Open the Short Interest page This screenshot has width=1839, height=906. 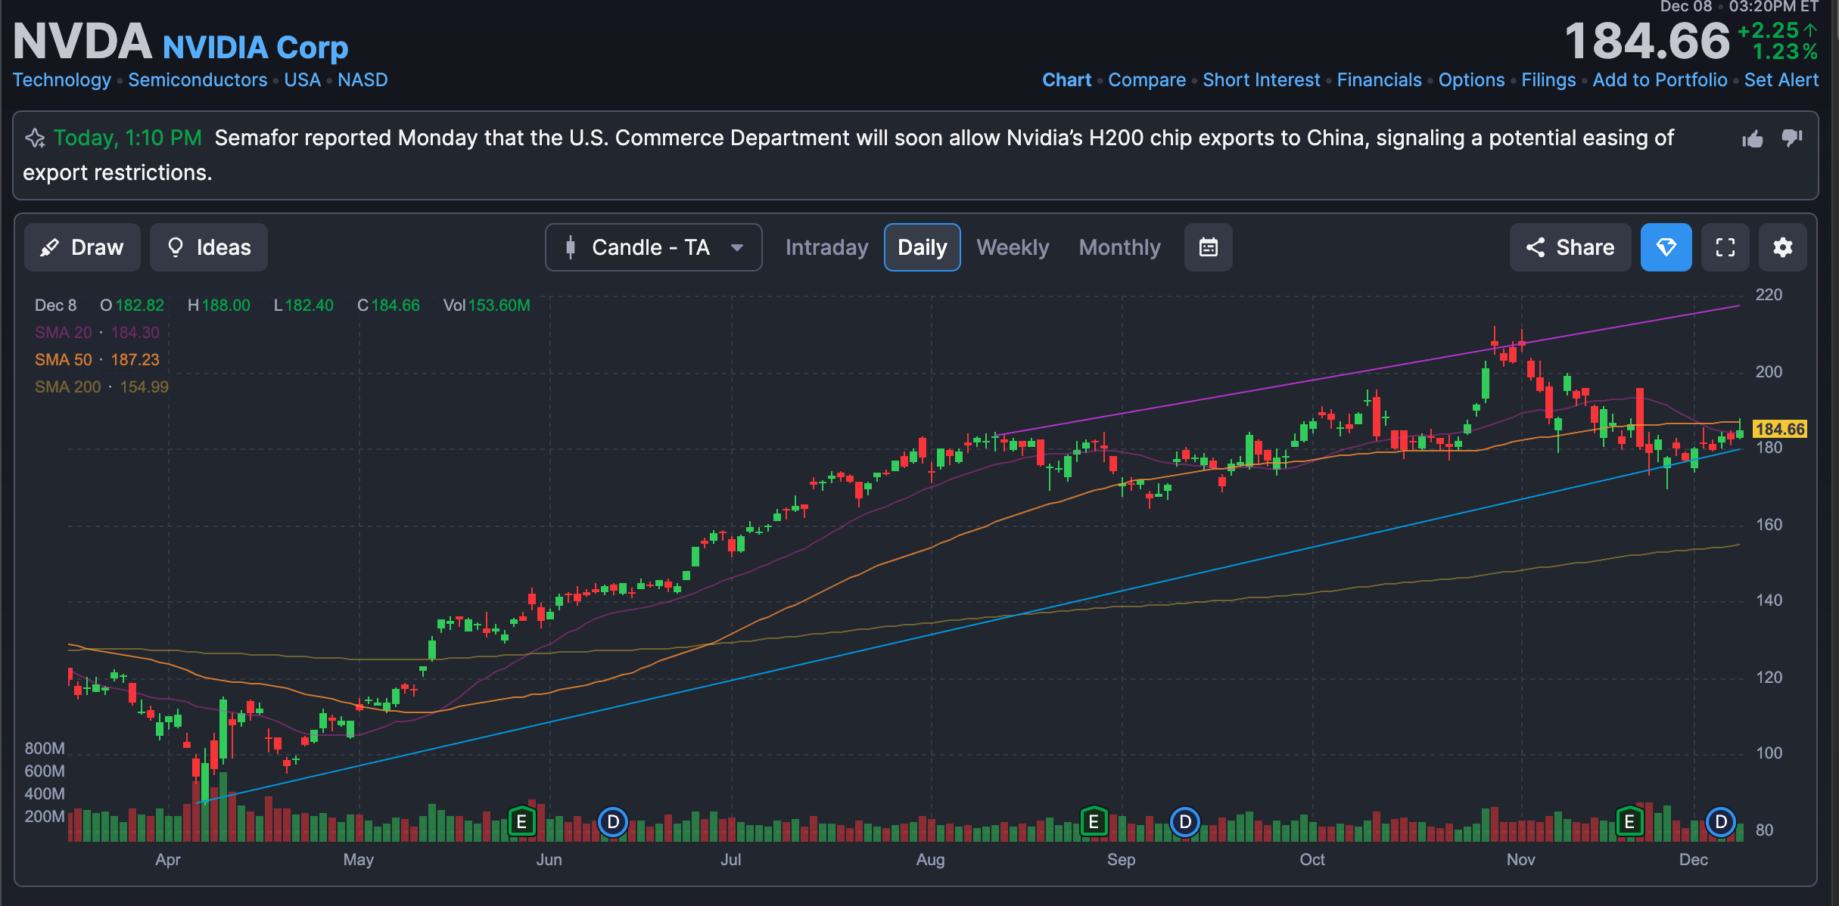[1261, 79]
